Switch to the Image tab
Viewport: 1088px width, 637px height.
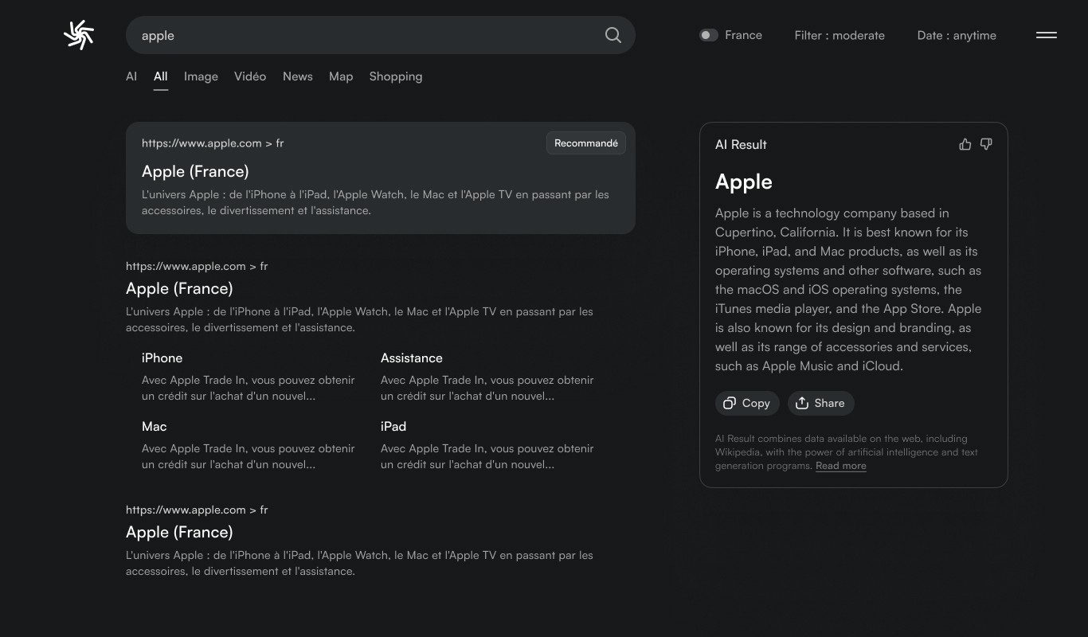click(201, 76)
